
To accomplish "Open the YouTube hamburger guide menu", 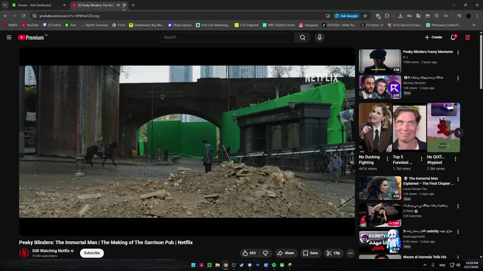I will [x=9, y=37].
